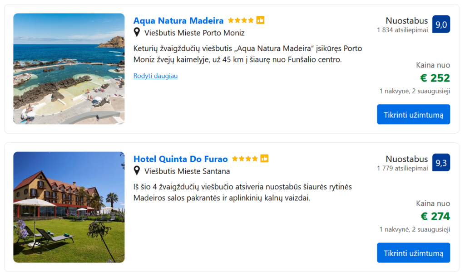This screenshot has width=465, height=276.
Task: Click the thumbs-up preferred badge beside Hotel Quinta Do Furao
Action: click(x=264, y=159)
